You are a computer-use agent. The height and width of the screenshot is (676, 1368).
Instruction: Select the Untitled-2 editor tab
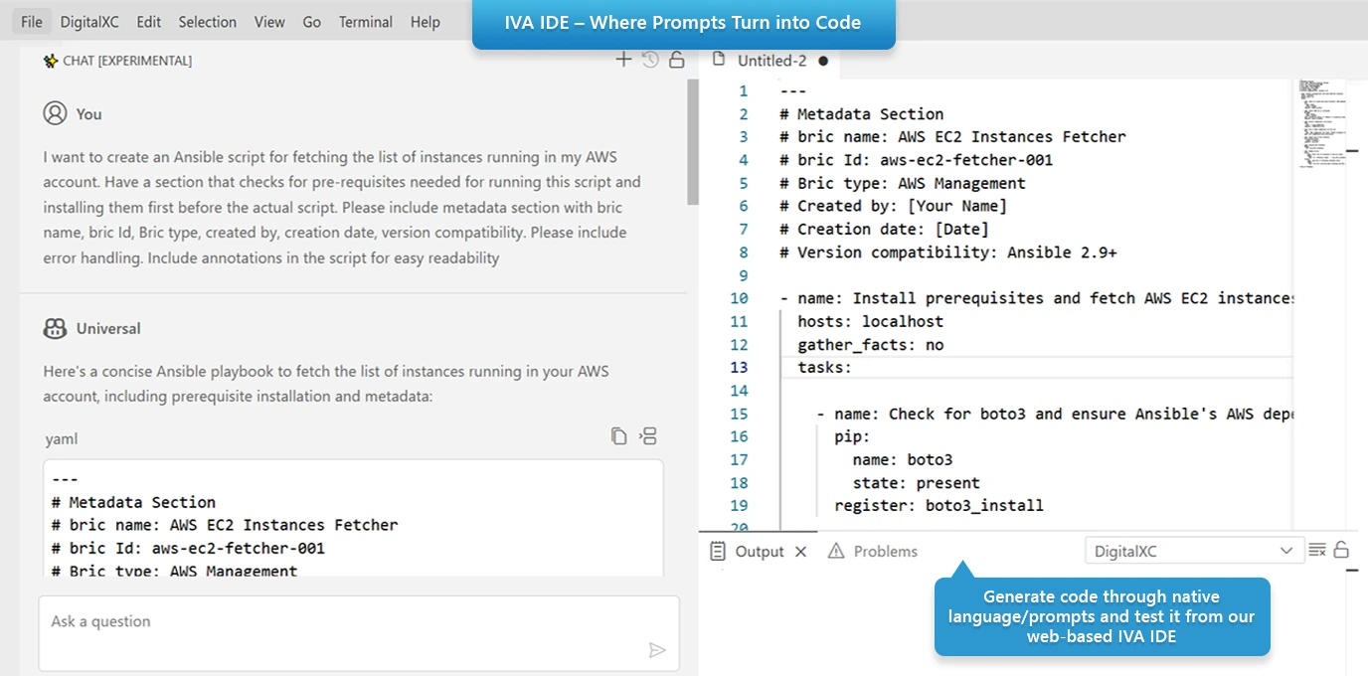770,61
